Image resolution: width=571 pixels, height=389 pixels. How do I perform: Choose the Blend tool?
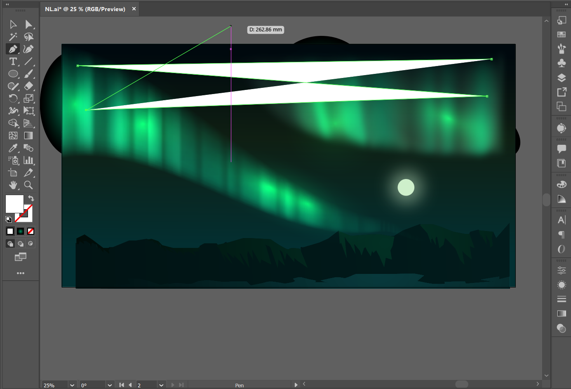[x=28, y=148]
